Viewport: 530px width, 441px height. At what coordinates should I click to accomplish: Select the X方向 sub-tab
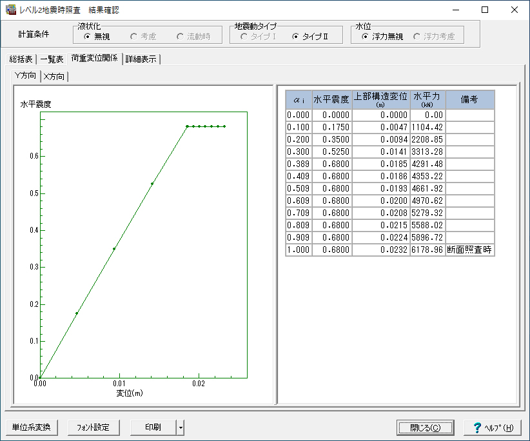pos(54,77)
